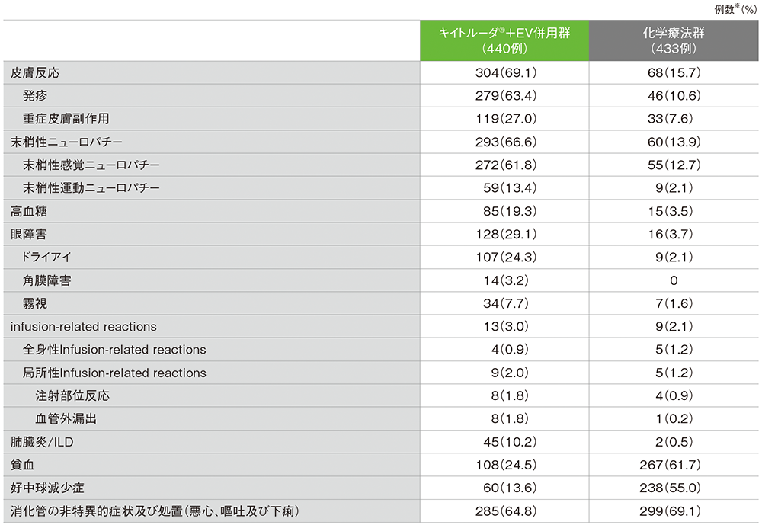
Task: Click the 肺臓炎/ILD row label
Action: click(41, 442)
